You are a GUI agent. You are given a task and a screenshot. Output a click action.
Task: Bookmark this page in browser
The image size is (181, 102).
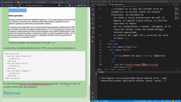click(x=20, y=5)
